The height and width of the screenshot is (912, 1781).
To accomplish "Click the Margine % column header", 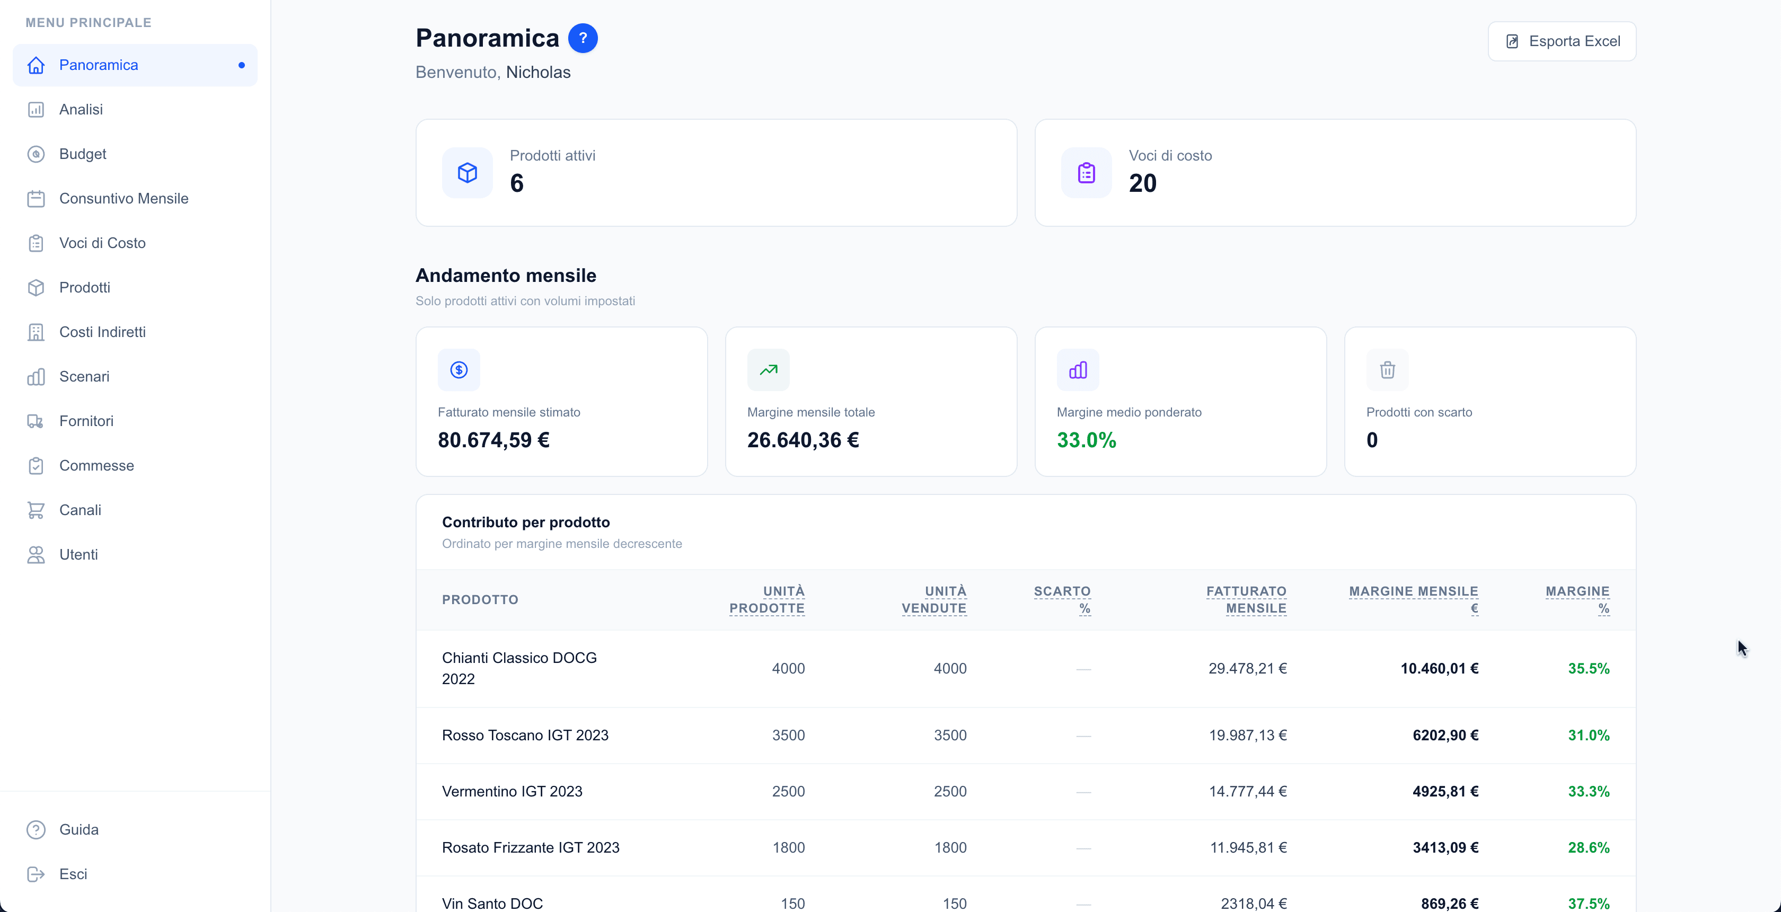I will pyautogui.click(x=1577, y=600).
